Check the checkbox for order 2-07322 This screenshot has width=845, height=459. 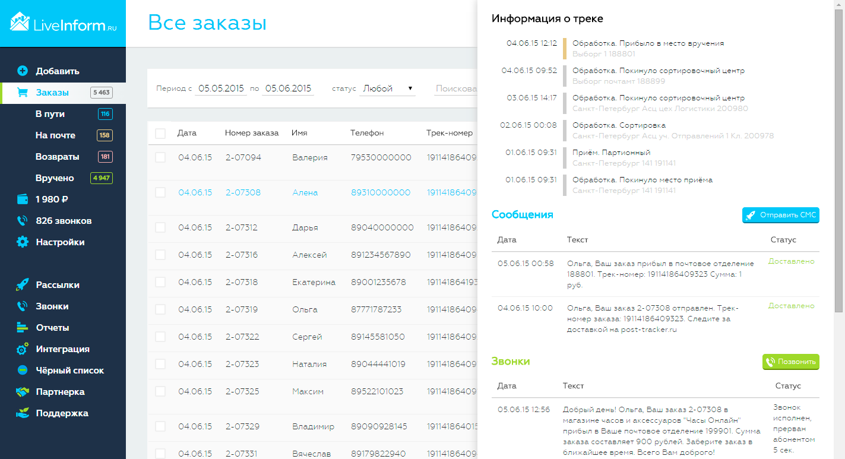tap(160, 337)
